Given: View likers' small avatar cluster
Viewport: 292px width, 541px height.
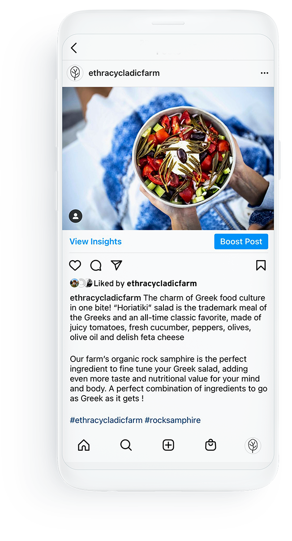Looking at the screenshot, I should pos(81,283).
